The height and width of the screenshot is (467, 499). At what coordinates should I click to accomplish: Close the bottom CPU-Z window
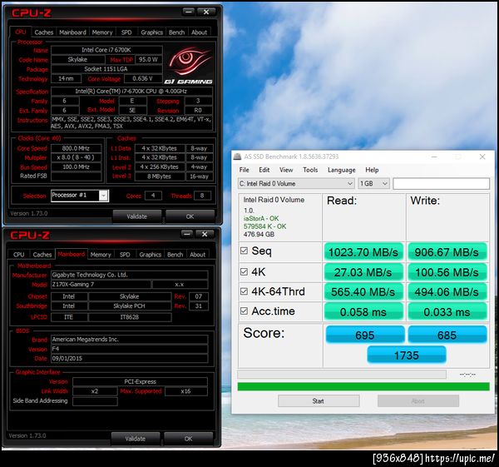click(x=205, y=234)
